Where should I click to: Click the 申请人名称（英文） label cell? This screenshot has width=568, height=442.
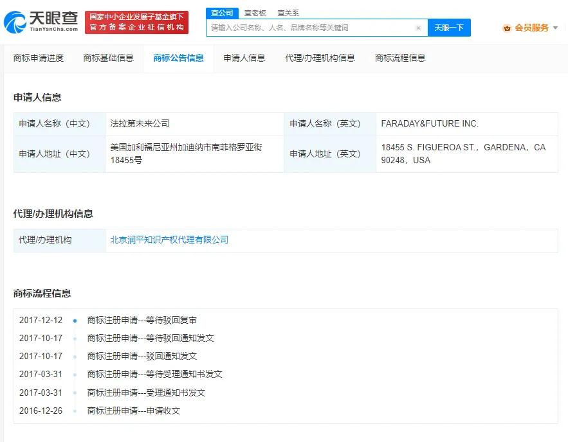point(330,124)
